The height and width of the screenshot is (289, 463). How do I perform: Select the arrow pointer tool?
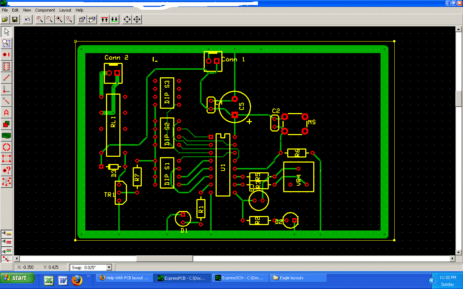[x=7, y=31]
